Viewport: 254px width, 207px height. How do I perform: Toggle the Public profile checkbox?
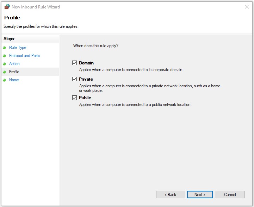[74, 98]
